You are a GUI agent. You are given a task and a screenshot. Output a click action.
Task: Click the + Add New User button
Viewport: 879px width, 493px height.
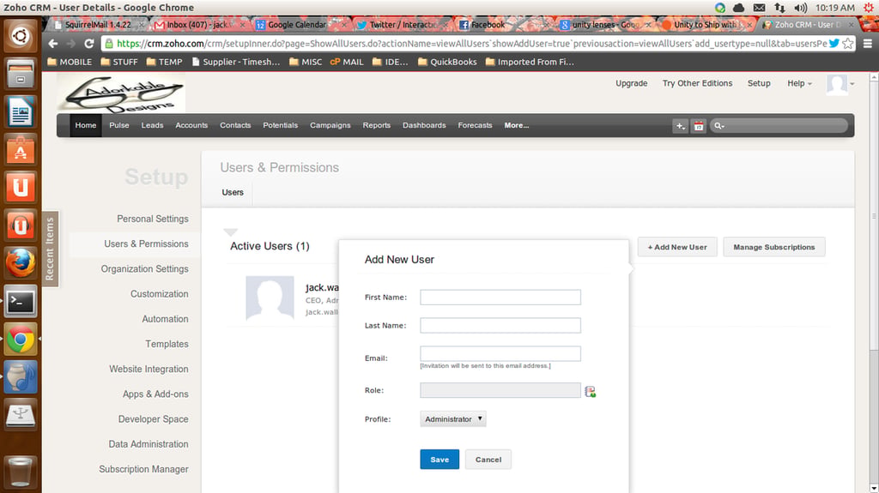pos(677,247)
